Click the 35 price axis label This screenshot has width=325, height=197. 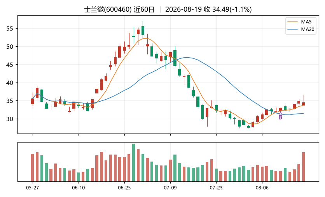(x=10, y=101)
